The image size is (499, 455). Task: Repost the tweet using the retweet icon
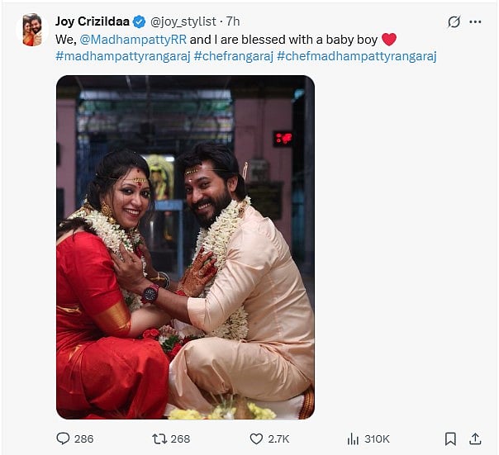[160, 438]
